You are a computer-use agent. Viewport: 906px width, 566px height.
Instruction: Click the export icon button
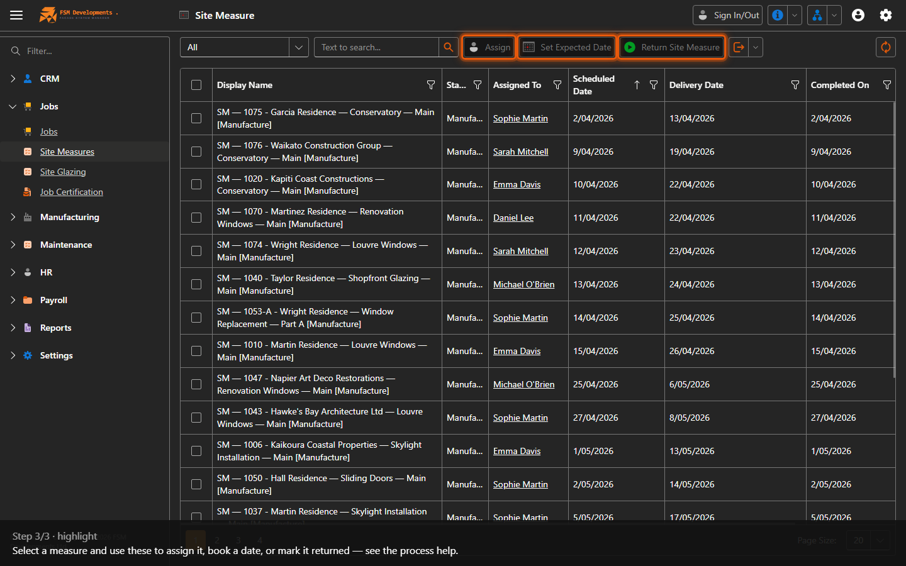739,47
